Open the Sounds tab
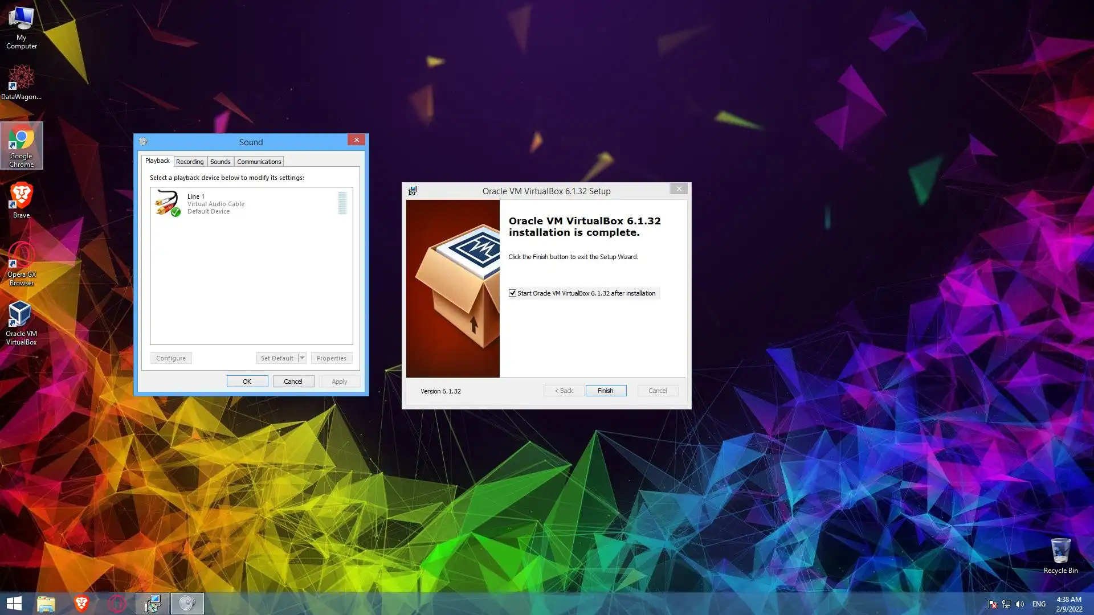 tap(221, 162)
